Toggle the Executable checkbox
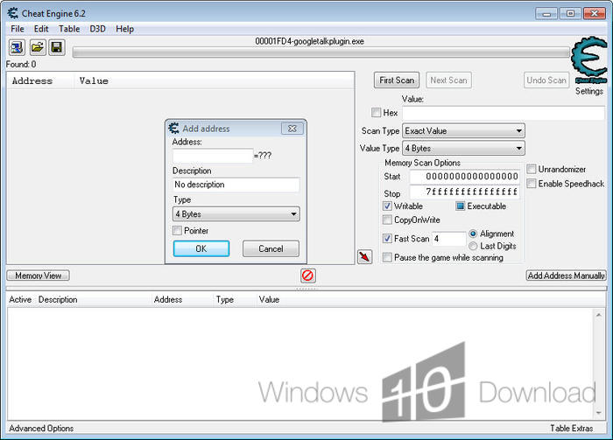 pos(460,206)
